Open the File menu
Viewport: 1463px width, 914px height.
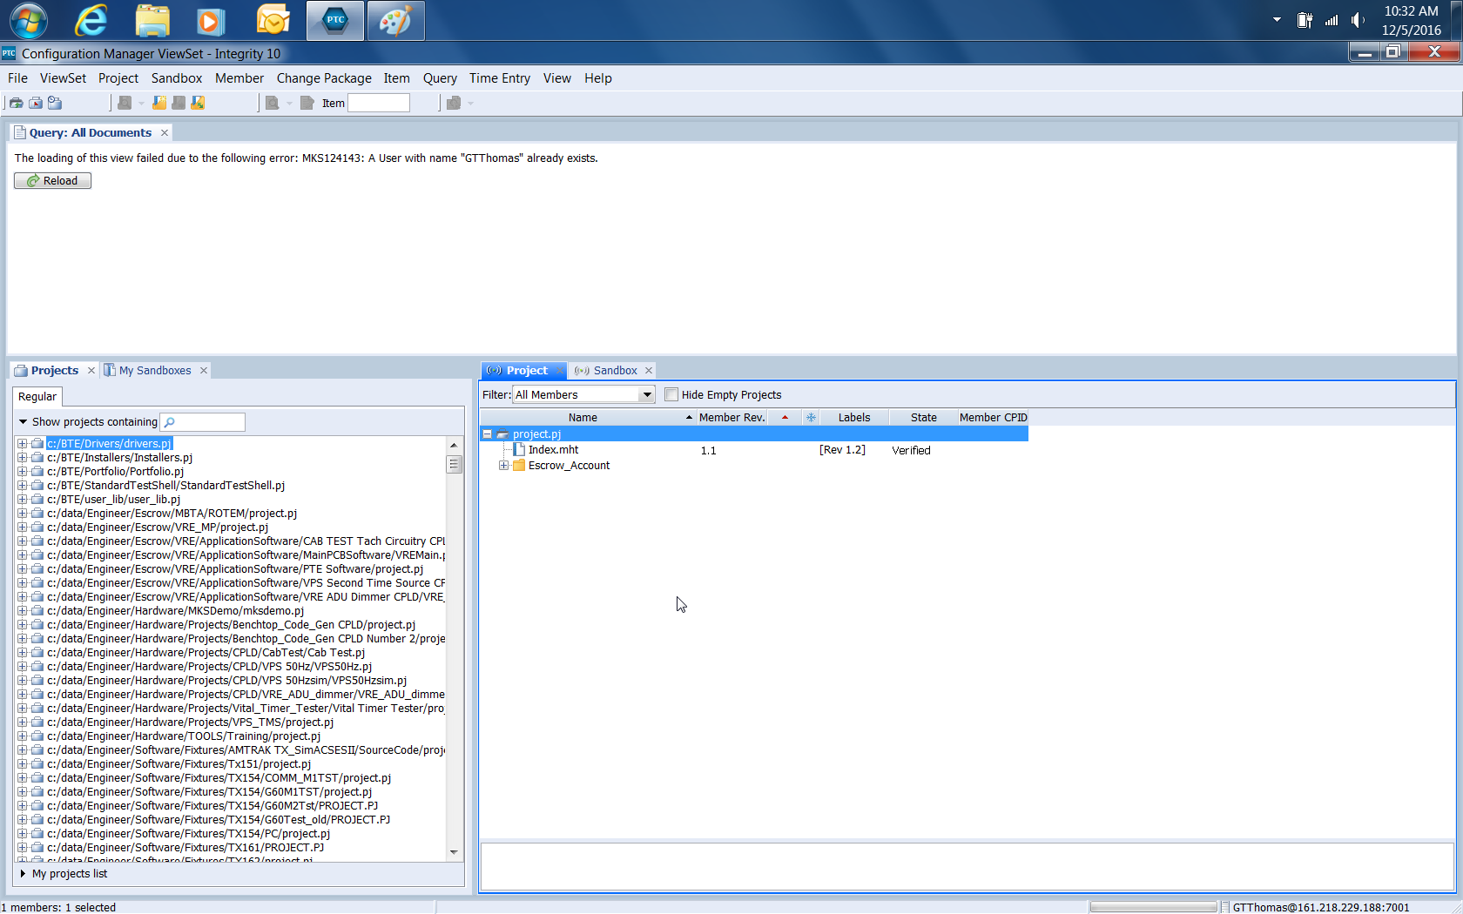tap(17, 77)
